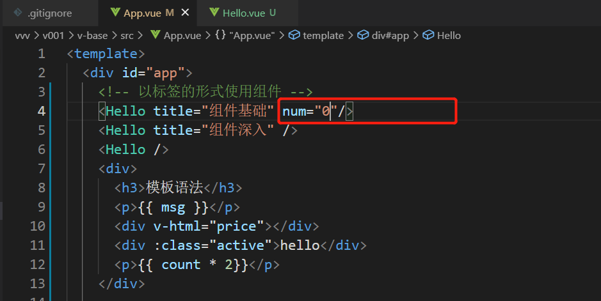
Task: Click the cube icon before div#app breadcrumb
Action: [x=363, y=35]
